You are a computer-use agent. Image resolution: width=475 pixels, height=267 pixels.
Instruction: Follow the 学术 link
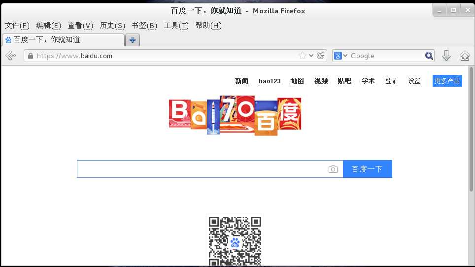click(x=368, y=81)
